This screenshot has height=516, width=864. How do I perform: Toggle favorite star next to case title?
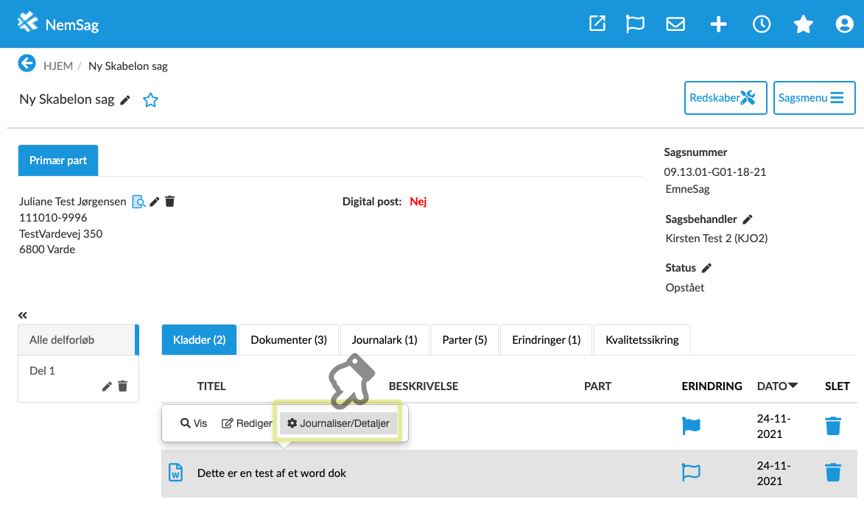pos(150,100)
